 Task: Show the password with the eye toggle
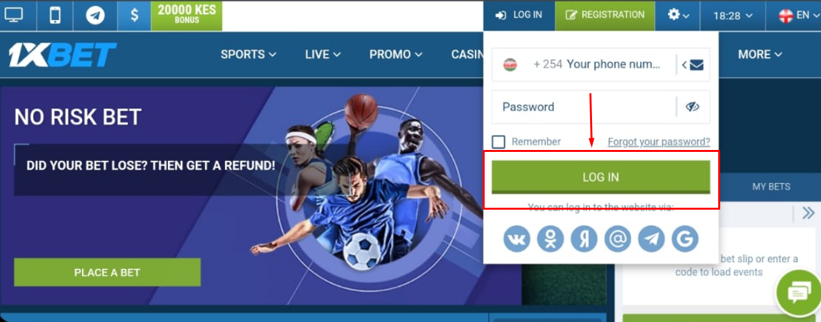(692, 106)
